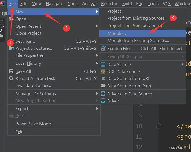Image resolution: width=191 pixels, height=152 pixels.
Task: Open the Run menu
Action: click(x=140, y=4)
